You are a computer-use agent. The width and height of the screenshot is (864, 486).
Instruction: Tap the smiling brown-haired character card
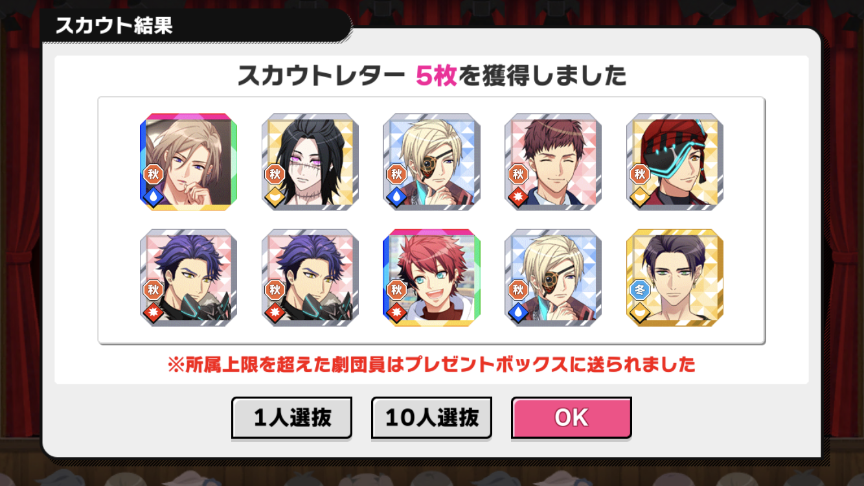[553, 162]
